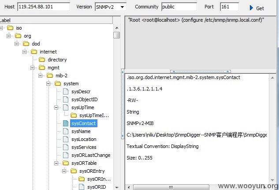Click the system folder icon
Image resolution: width=279 pixels, height=190 pixels.
tap(58, 84)
